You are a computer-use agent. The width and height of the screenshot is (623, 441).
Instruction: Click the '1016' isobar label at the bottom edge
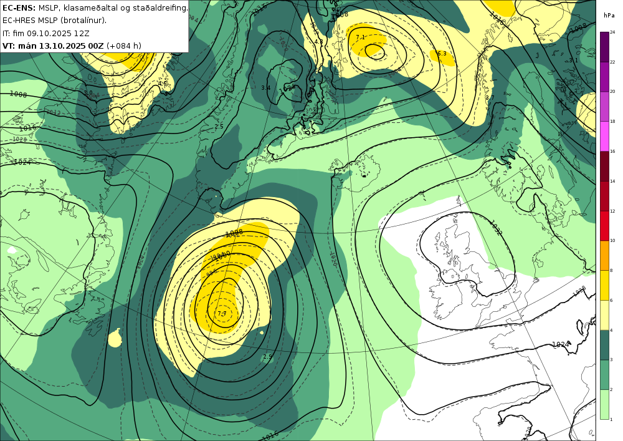(x=271, y=435)
